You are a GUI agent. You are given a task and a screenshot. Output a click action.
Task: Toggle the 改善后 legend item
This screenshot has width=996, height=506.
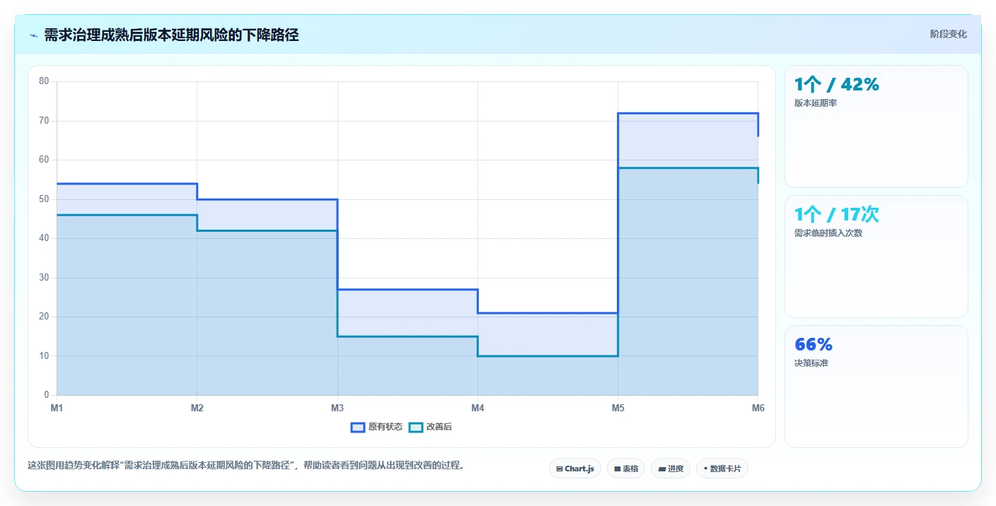tap(431, 427)
